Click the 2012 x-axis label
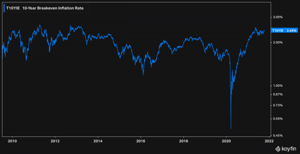 click(x=55, y=141)
